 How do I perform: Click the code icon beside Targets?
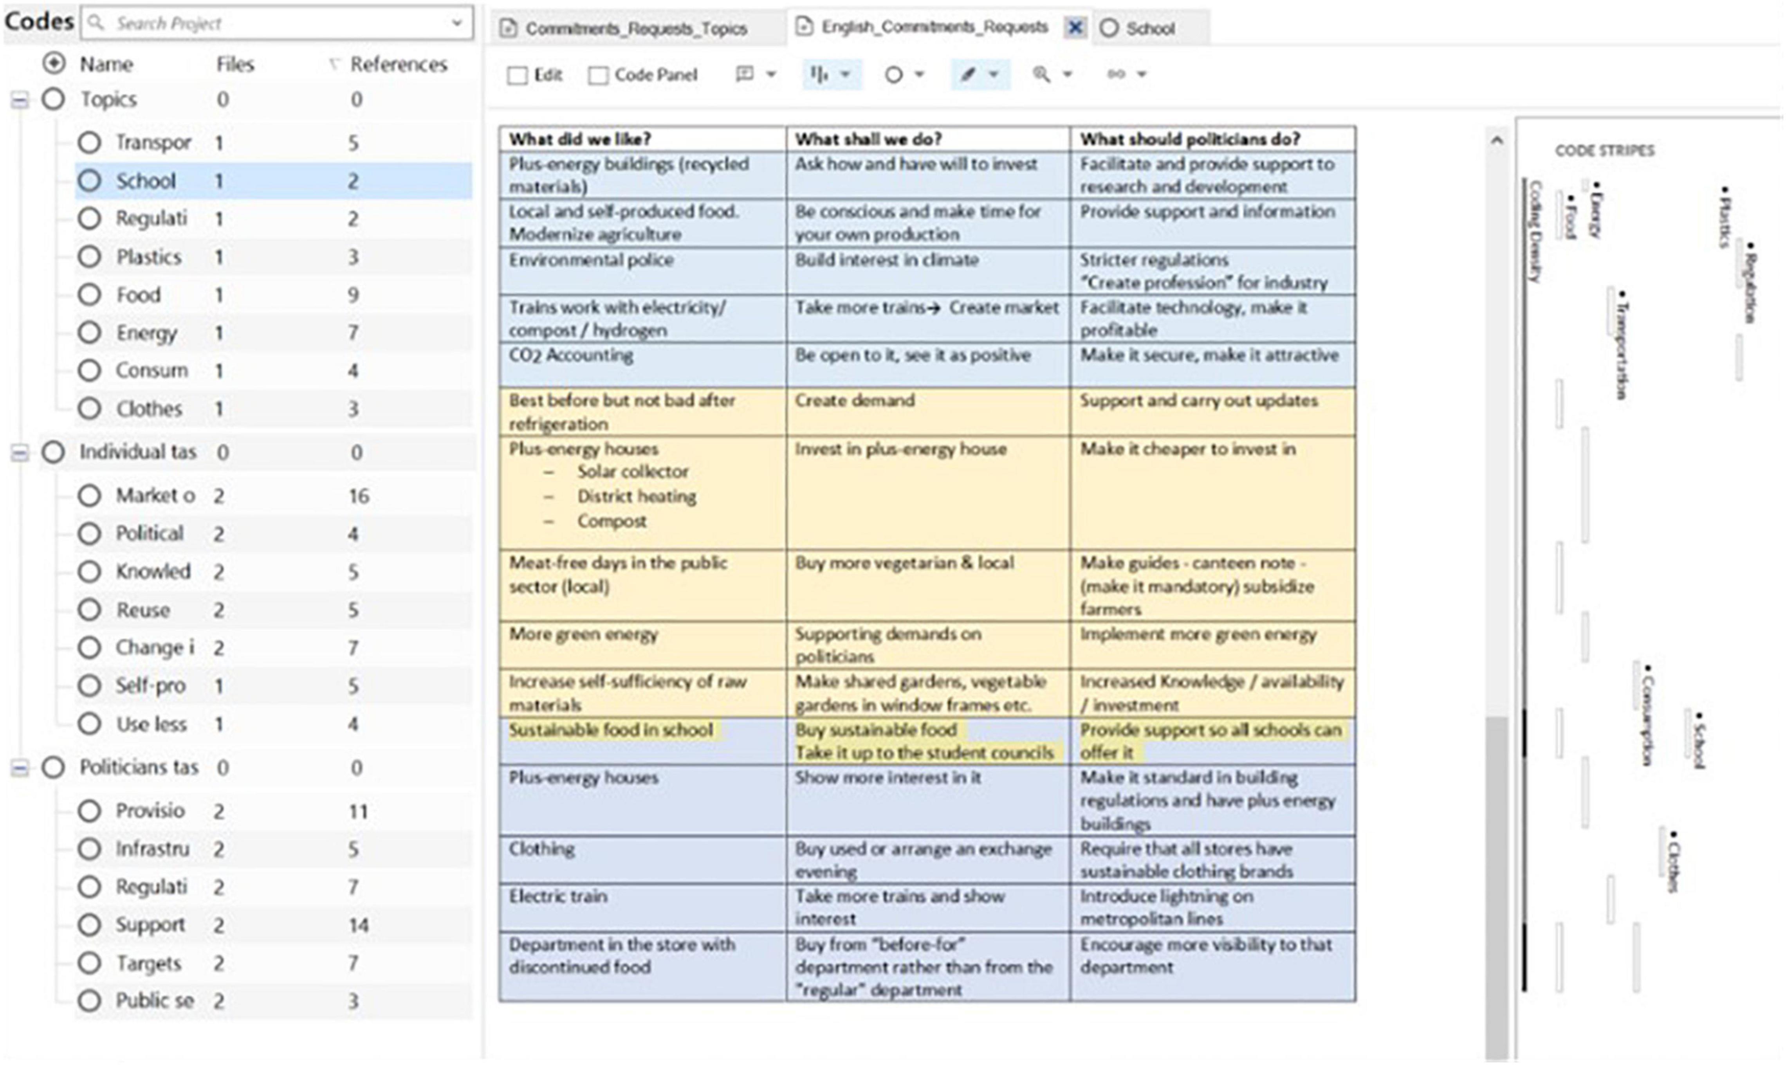click(89, 962)
